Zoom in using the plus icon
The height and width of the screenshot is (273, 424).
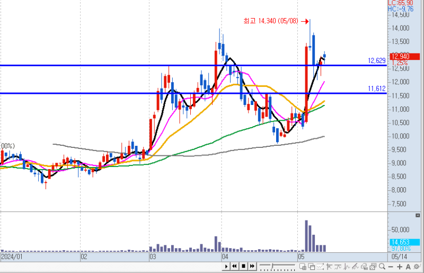[400, 266]
